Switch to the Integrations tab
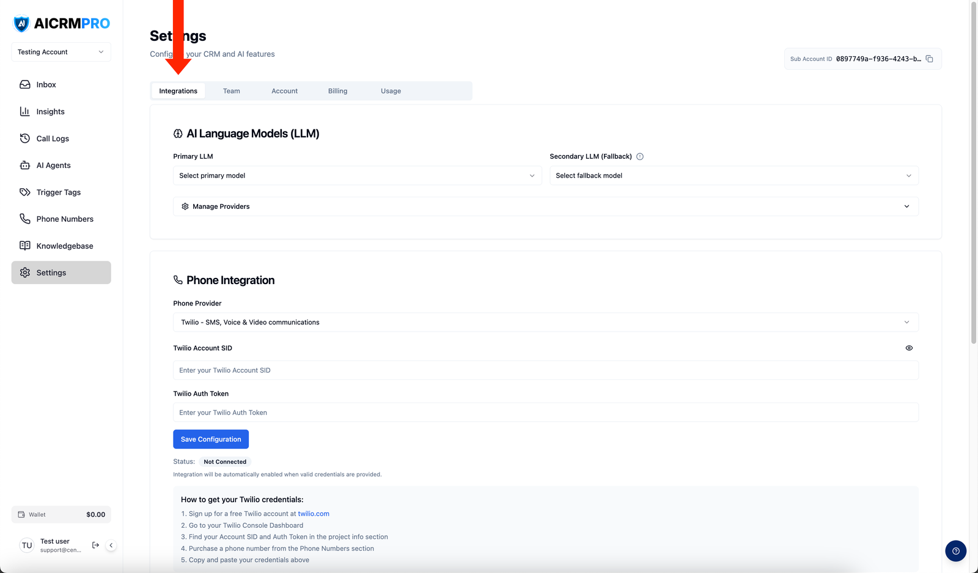 click(178, 91)
